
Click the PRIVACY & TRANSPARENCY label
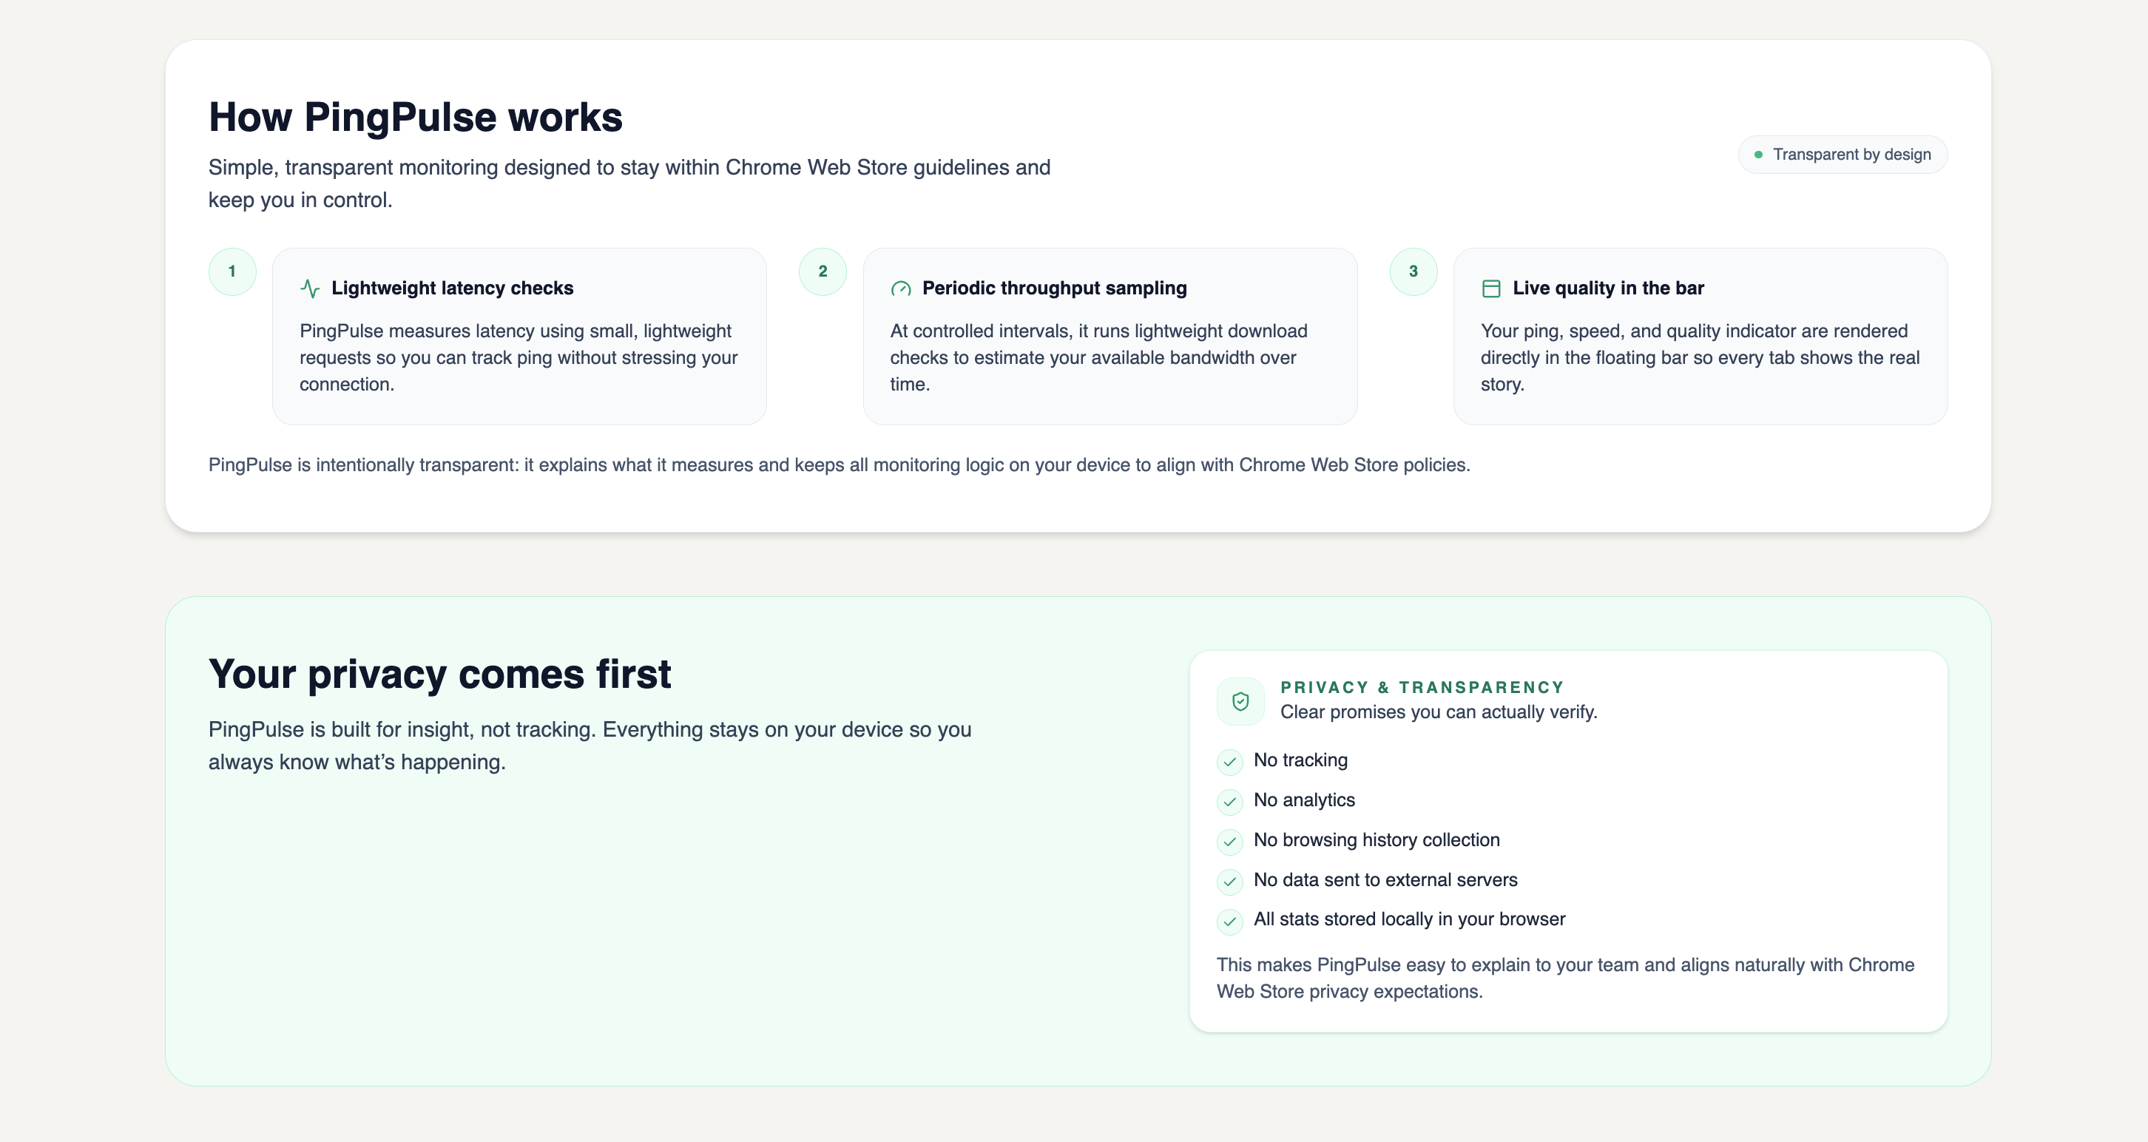[1422, 687]
